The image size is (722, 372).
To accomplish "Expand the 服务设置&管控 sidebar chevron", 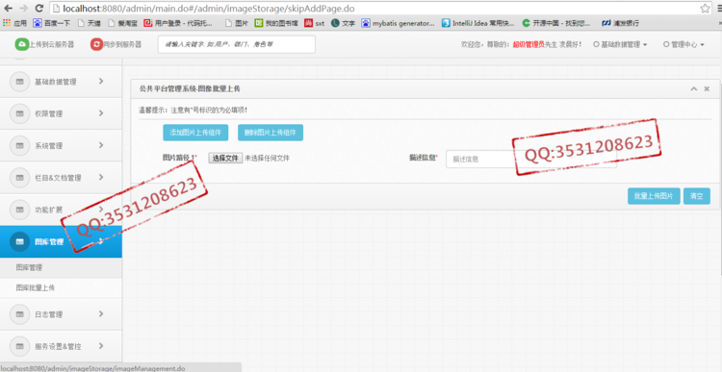I will click(101, 346).
